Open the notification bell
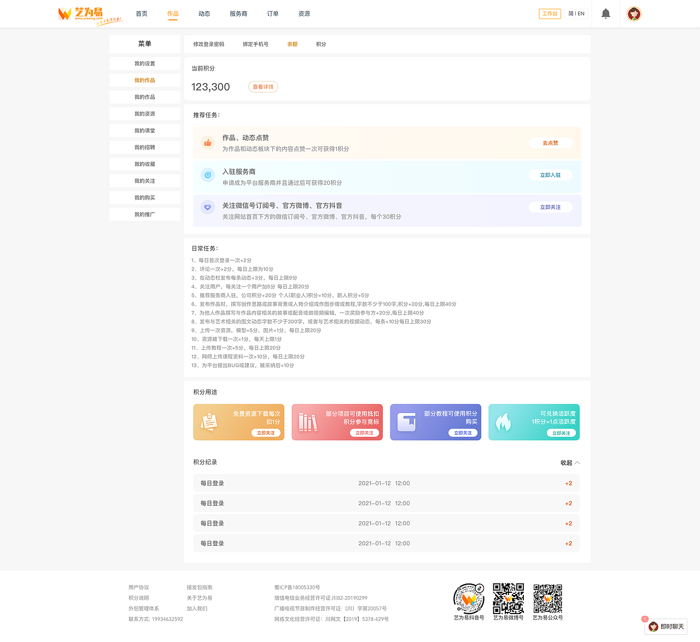This screenshot has width=700, height=642. pyautogui.click(x=605, y=14)
